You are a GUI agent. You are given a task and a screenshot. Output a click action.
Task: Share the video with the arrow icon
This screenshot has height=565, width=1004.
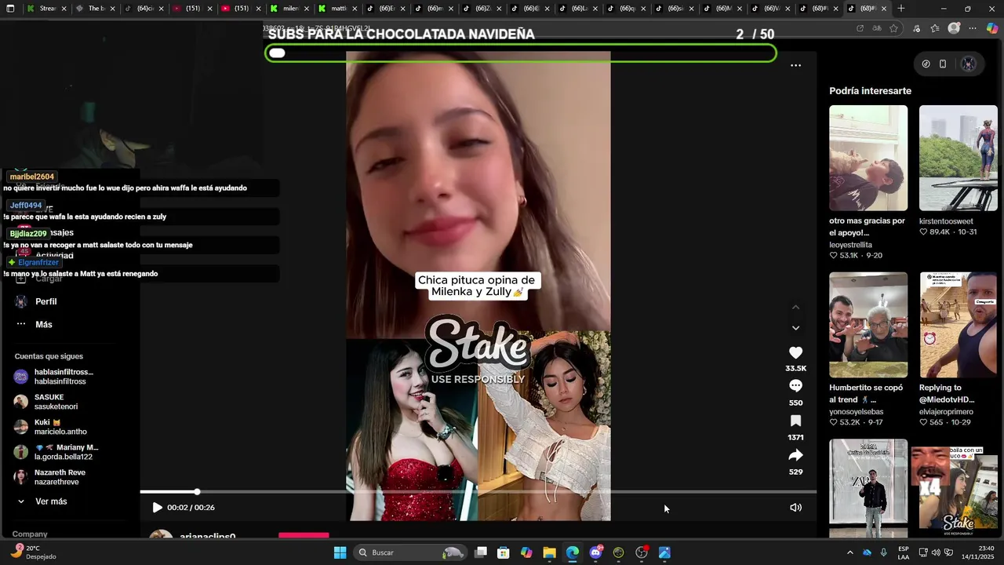795,455
